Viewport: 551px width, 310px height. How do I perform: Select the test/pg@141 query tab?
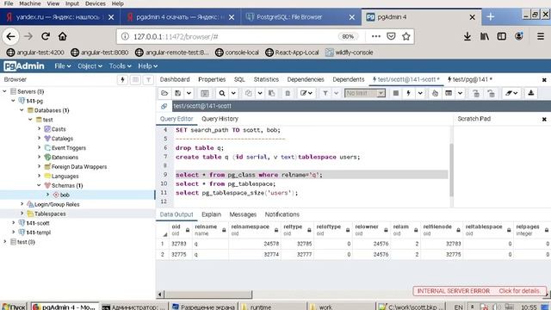(470, 79)
